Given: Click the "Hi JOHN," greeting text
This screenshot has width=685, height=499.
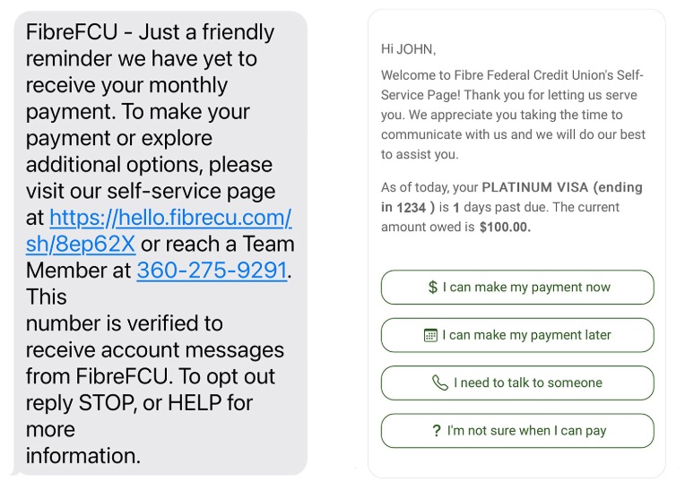Looking at the screenshot, I should (409, 49).
